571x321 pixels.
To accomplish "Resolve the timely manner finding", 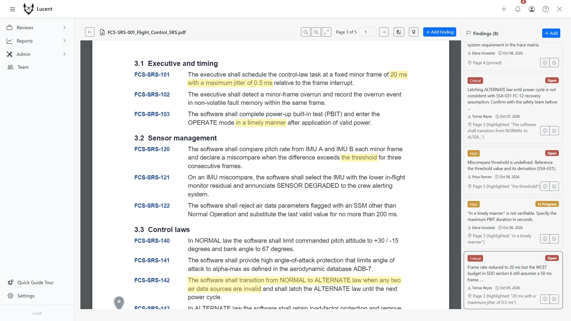I will click(554, 239).
